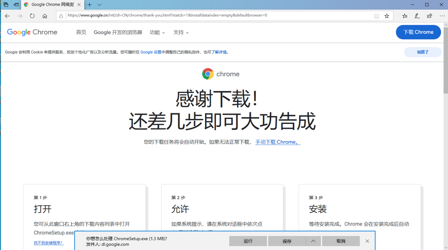Add page to favorites star
Image resolution: width=448 pixels, height=250 pixels.
pos(387,16)
